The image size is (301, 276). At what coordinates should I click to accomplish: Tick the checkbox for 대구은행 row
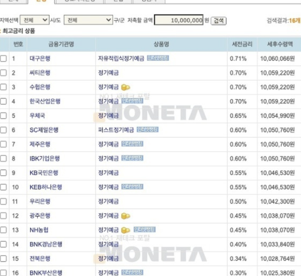point(3,58)
